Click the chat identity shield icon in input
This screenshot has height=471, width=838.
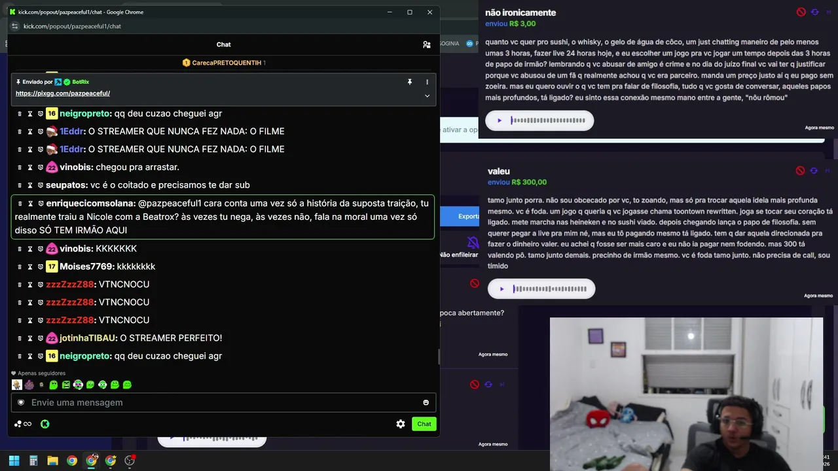21,402
